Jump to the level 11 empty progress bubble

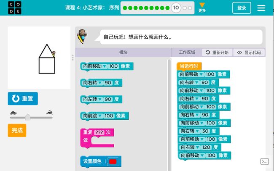(185, 8)
